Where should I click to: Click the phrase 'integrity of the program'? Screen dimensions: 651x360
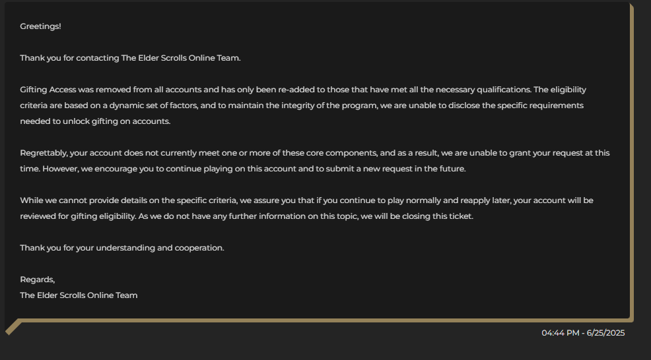[x=329, y=105]
